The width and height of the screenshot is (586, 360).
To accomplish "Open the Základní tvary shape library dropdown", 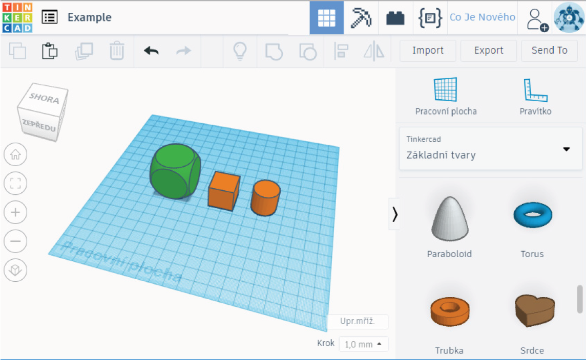I will (490, 149).
